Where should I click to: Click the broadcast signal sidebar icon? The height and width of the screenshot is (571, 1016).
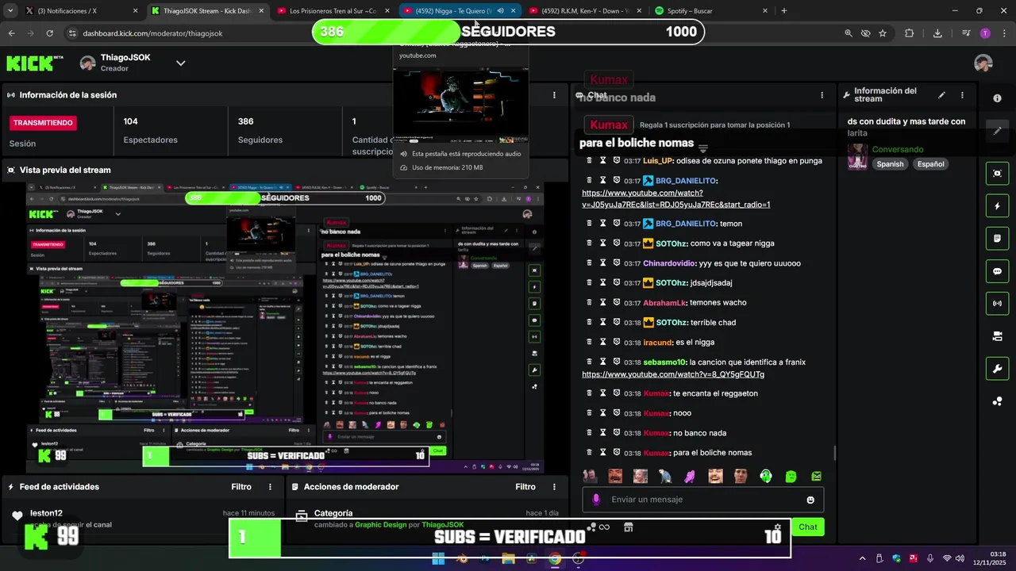pyautogui.click(x=997, y=304)
